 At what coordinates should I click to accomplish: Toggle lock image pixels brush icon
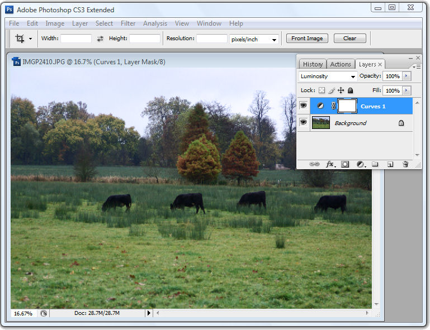(x=331, y=90)
